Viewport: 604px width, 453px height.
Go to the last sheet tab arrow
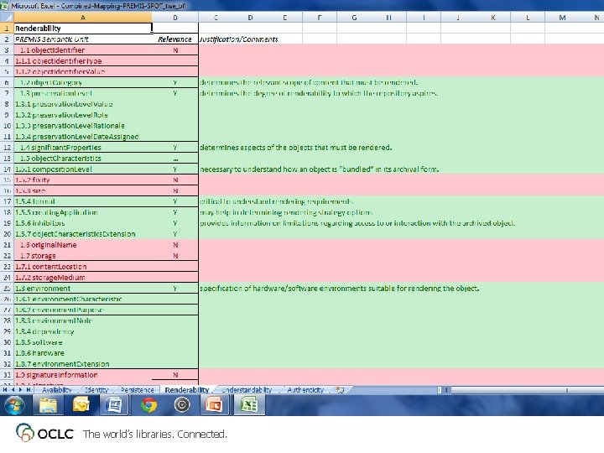pyautogui.click(x=29, y=390)
